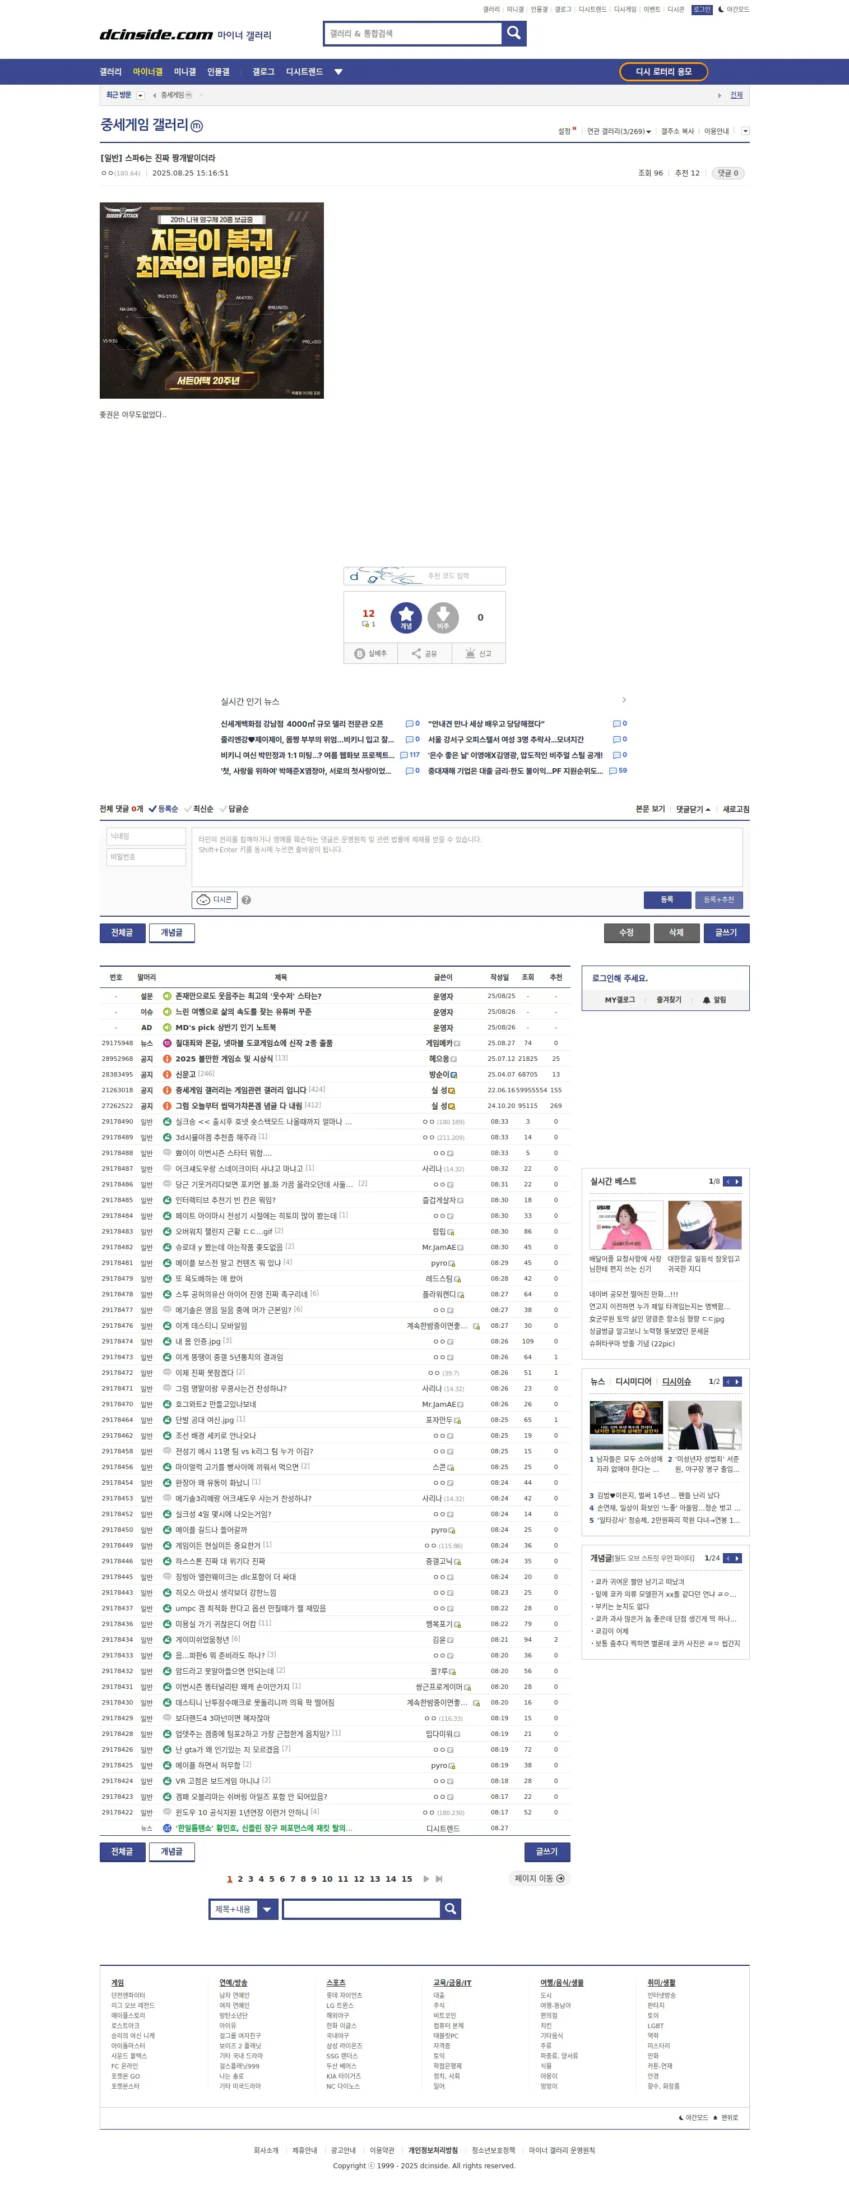Screen dimensions: 849x2198
Task: Click the gray 비추 downvote button
Action: 443,617
